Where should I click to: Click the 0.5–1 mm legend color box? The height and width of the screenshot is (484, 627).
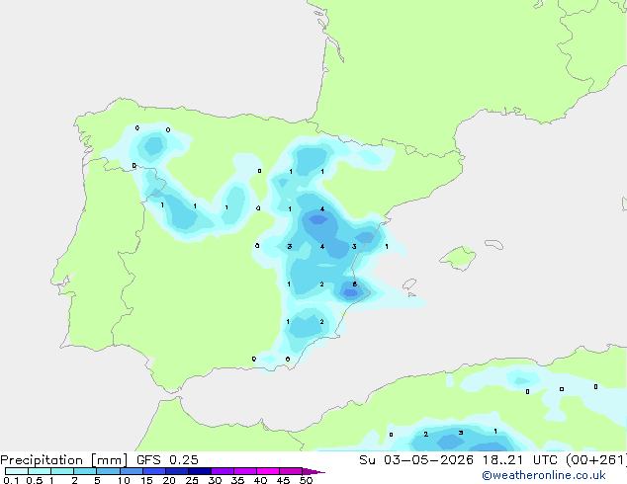click(x=40, y=471)
